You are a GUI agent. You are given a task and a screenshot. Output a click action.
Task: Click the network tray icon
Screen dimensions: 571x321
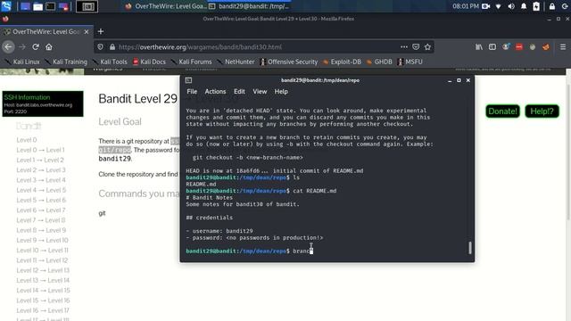click(498, 6)
